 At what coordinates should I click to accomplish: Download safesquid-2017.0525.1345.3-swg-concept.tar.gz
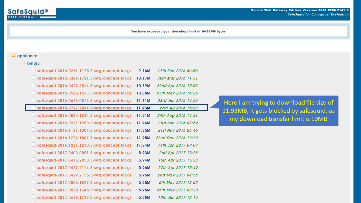pyautogui.click(x=84, y=190)
